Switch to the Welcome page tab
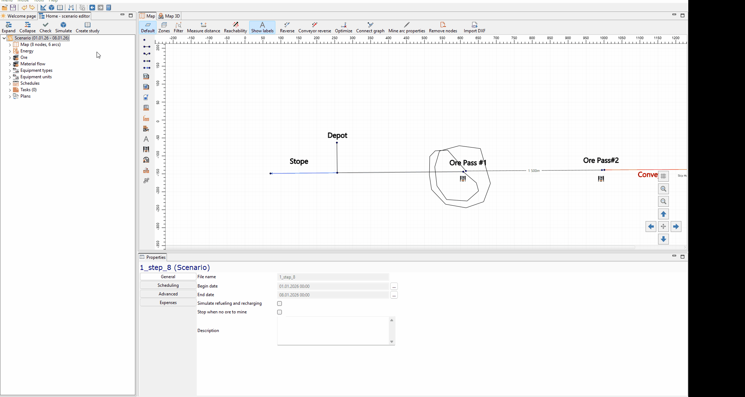Screen dimensions: 745x397 coord(19,16)
